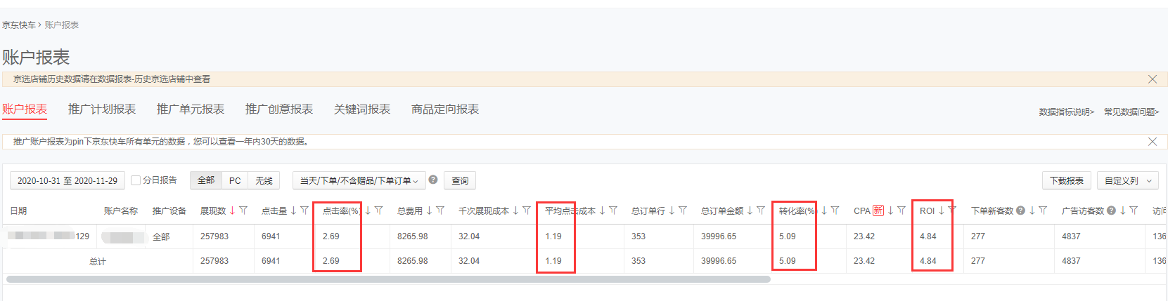This screenshot has height=301, width=1168.
Task: Filter the CPA column via funnel icon
Action: 901,210
